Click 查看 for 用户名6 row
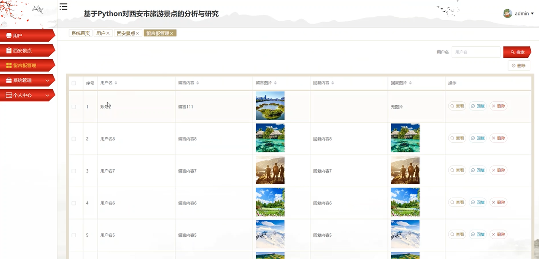 [x=457, y=202]
